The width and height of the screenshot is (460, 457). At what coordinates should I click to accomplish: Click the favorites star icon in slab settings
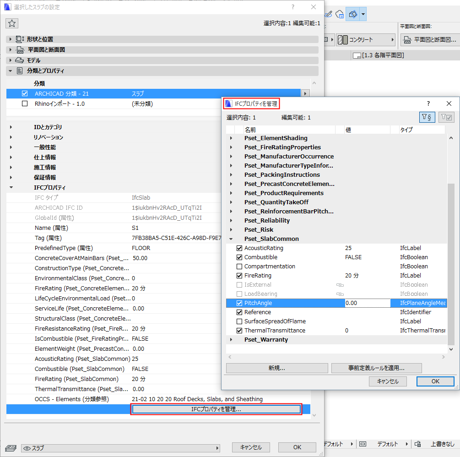pos(12,23)
